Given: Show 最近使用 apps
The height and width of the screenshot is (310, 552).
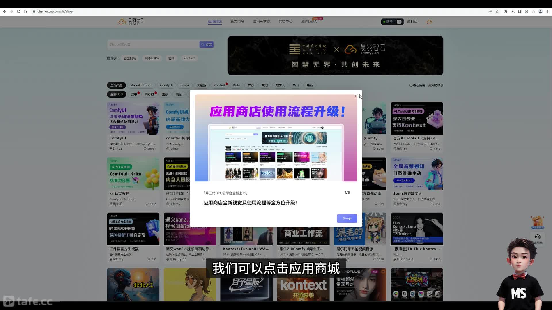Looking at the screenshot, I should click(x=417, y=85).
